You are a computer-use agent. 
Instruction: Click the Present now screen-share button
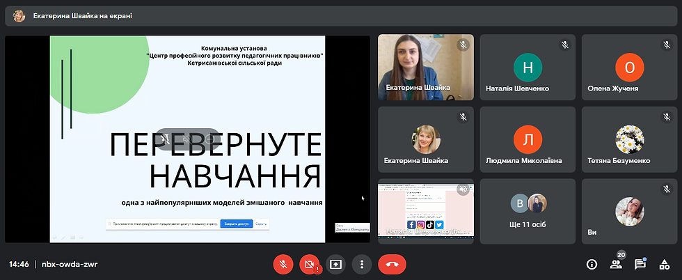point(335,264)
